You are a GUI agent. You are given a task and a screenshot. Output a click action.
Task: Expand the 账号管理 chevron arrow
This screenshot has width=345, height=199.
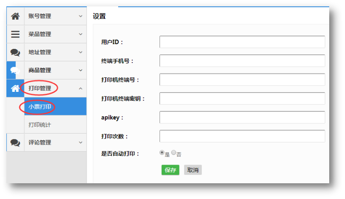click(81, 16)
